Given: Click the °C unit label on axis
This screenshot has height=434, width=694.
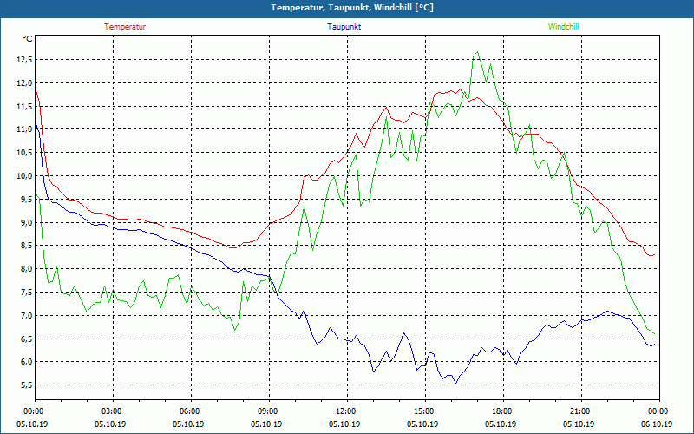Looking at the screenshot, I should point(27,39).
